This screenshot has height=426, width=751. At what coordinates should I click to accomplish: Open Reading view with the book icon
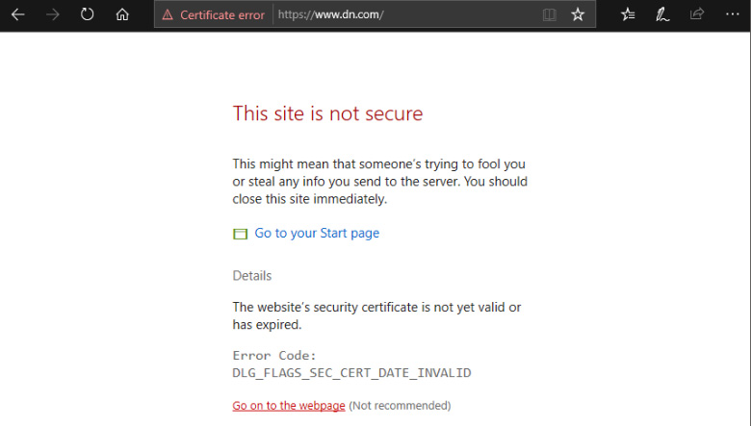[x=550, y=14]
